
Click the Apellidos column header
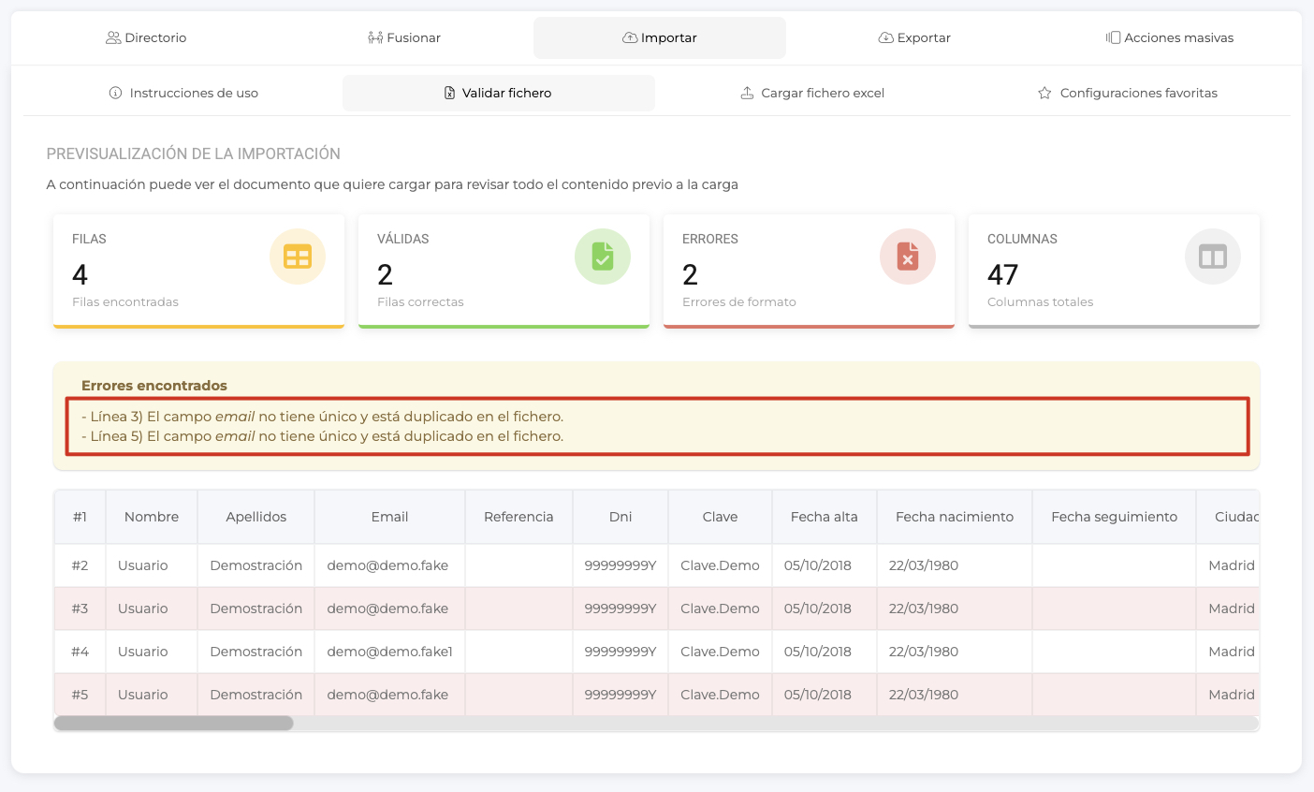(x=256, y=517)
